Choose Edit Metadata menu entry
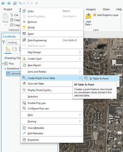This screenshot has height=152, width=123. coord(52,133)
